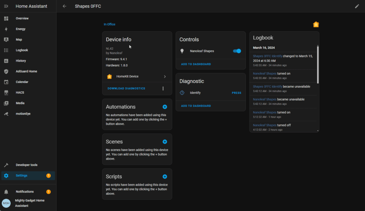Click the Logbook panel scrollbar
Screen dimensions: 365x211
point(318,65)
